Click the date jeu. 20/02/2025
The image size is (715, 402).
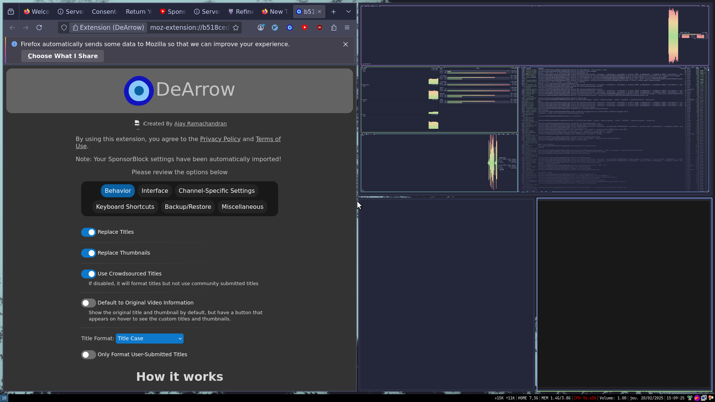(x=646, y=398)
